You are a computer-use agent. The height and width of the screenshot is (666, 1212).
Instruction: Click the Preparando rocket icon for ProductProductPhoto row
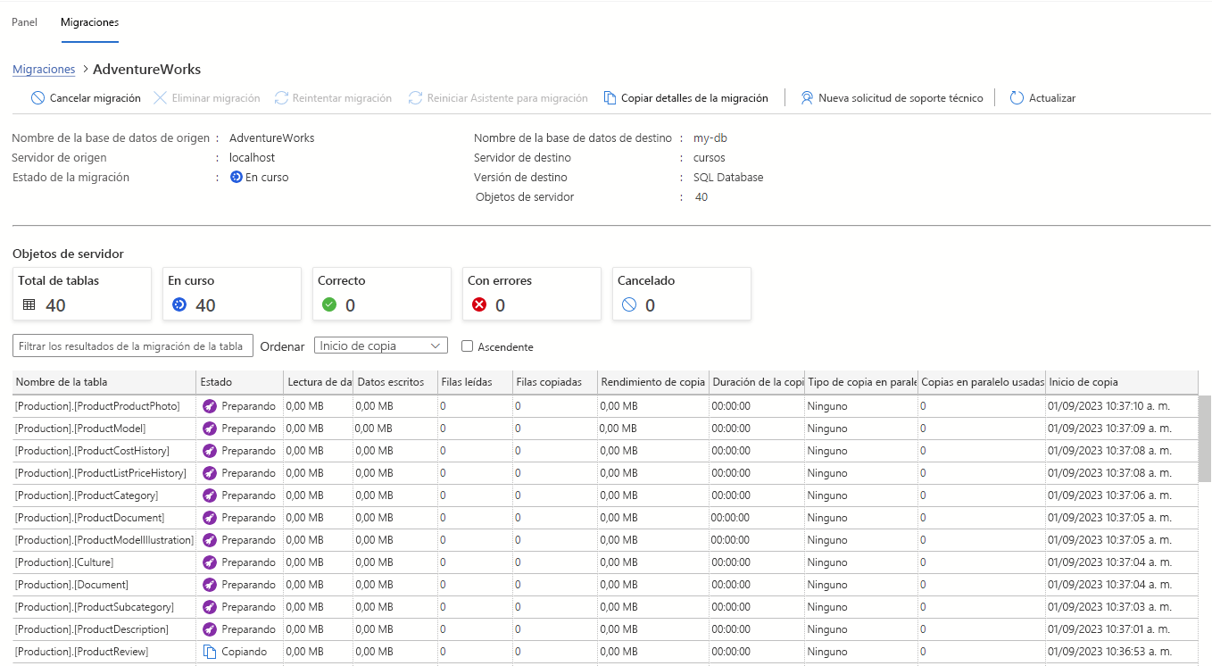click(210, 406)
